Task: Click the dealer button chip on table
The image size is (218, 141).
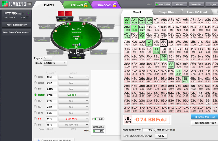Action: [x=56, y=31]
